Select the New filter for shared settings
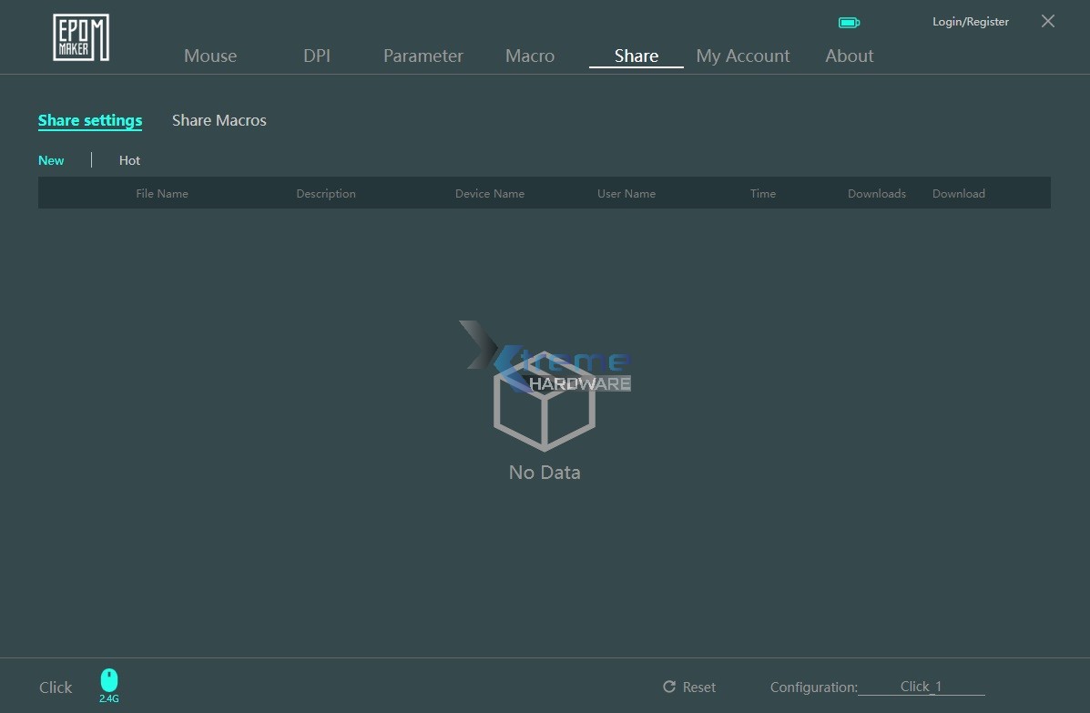Image resolution: width=1090 pixels, height=713 pixels. click(x=51, y=159)
